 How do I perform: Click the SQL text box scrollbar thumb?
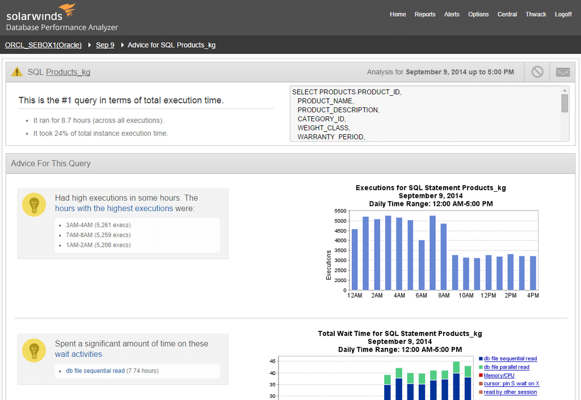[x=565, y=103]
